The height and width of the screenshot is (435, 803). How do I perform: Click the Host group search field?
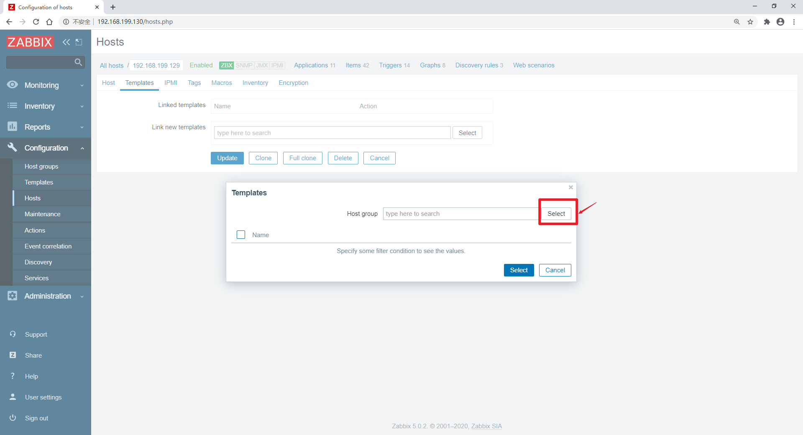click(x=460, y=214)
